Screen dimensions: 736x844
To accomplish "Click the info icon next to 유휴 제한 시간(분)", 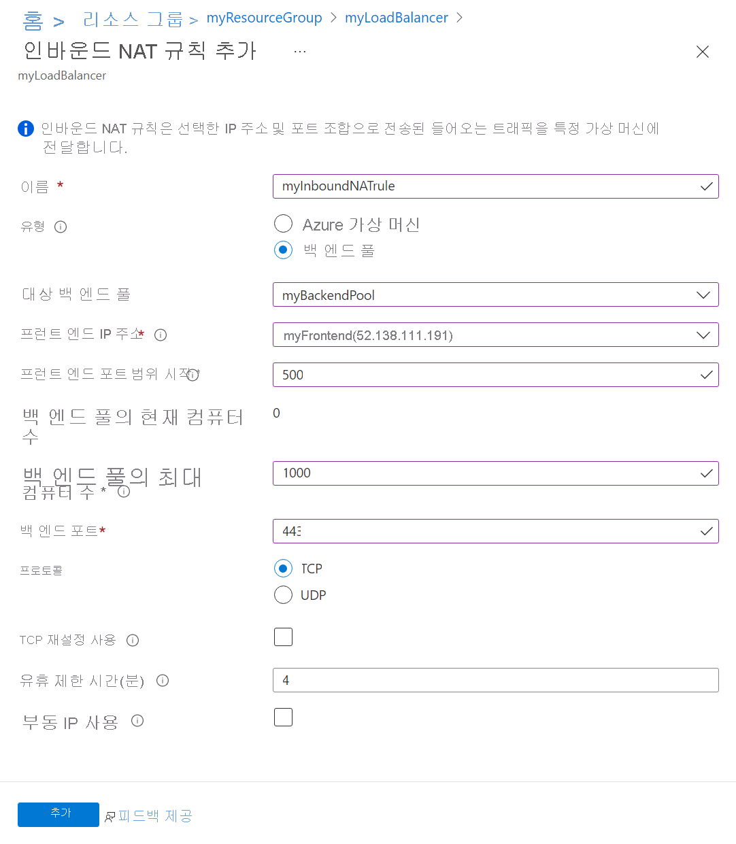I will [162, 680].
